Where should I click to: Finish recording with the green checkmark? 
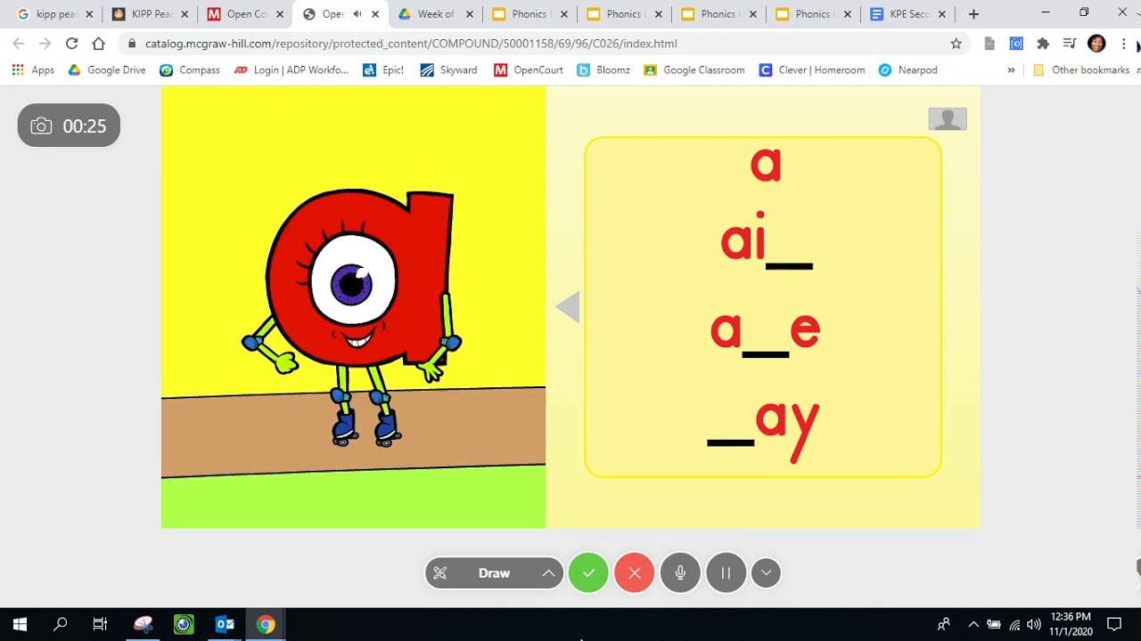588,573
